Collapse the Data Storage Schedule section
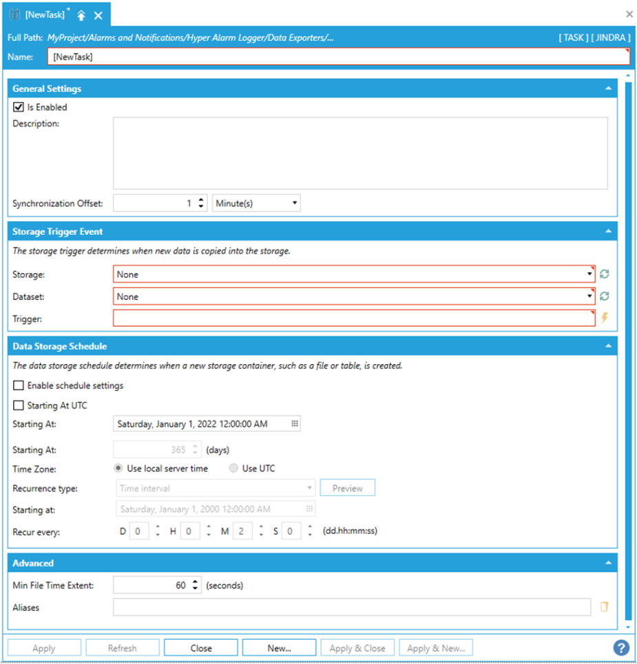Image resolution: width=637 pixels, height=664 pixels. (x=608, y=346)
